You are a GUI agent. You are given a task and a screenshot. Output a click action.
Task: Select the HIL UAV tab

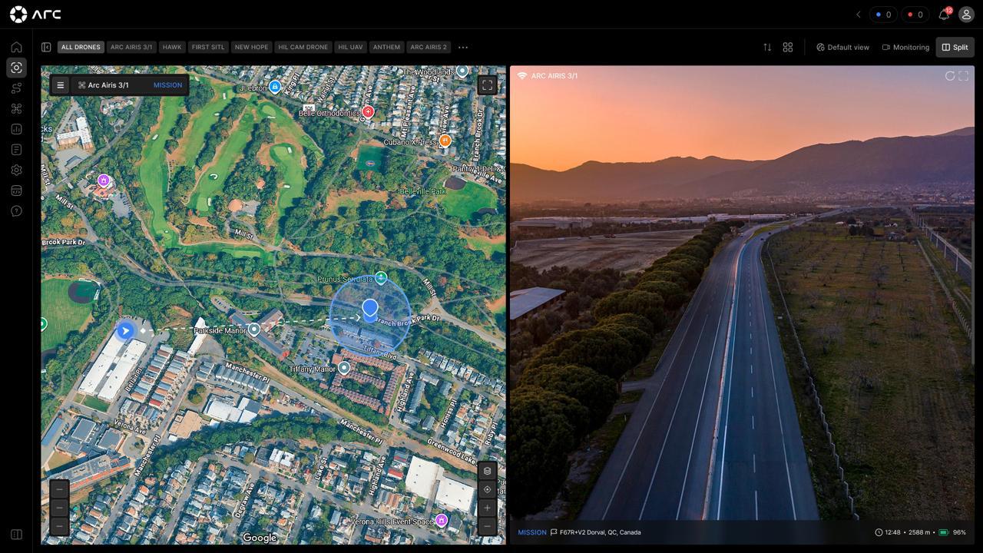pos(350,47)
